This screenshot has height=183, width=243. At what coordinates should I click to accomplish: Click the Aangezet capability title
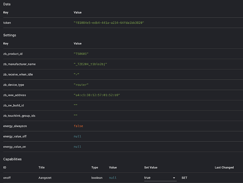(x=45, y=178)
